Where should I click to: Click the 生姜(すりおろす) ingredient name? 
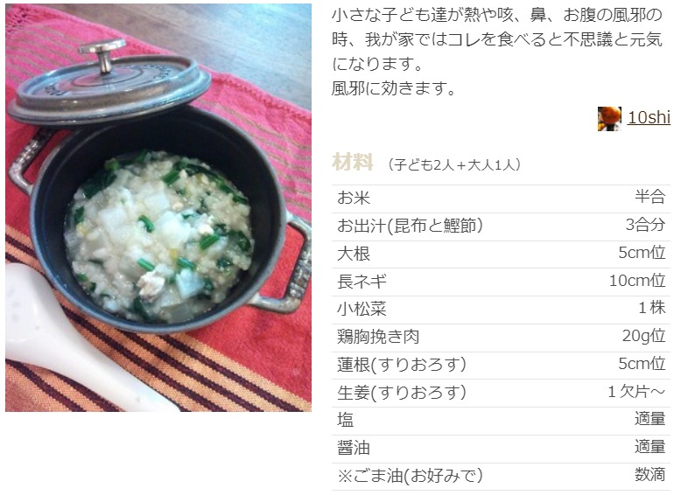pyautogui.click(x=402, y=393)
